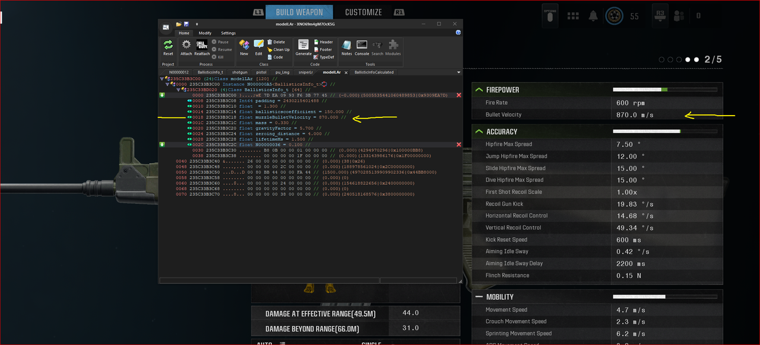The image size is (760, 345).
Task: Click the player rank emblem icon
Action: pos(614,16)
